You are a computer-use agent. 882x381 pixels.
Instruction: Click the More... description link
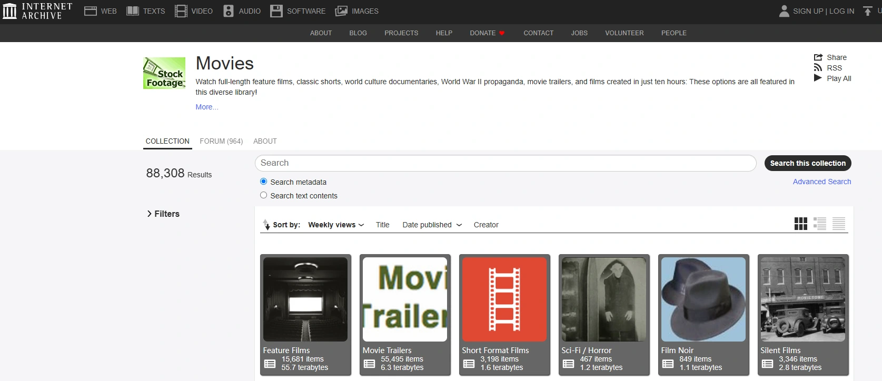click(x=207, y=107)
